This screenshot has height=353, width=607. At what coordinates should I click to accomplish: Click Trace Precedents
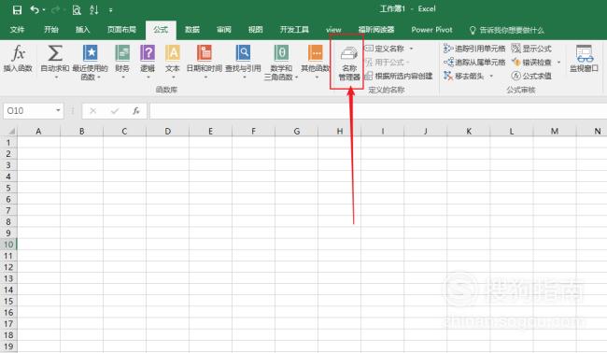474,49
